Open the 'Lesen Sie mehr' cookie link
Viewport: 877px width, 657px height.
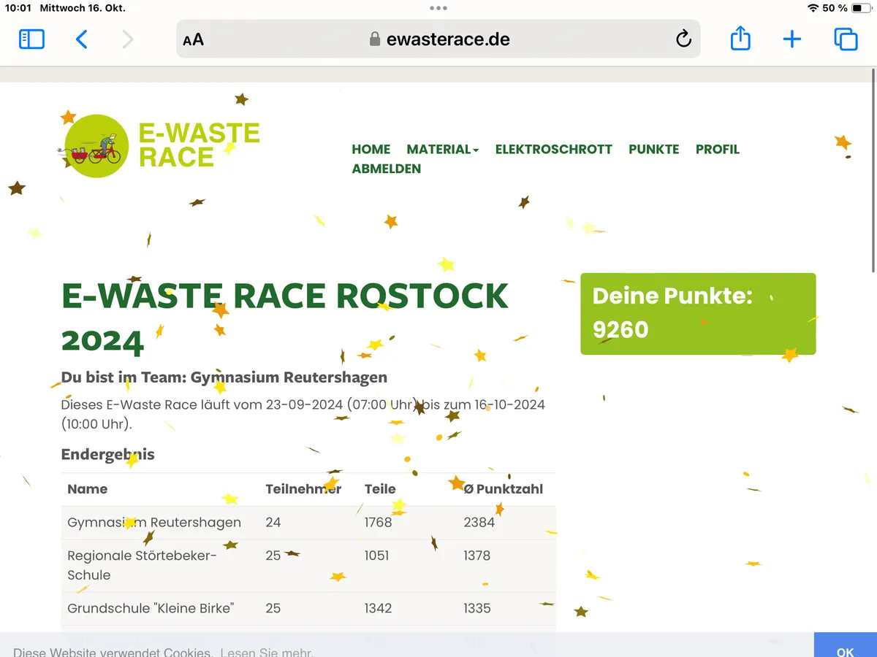pos(267,652)
